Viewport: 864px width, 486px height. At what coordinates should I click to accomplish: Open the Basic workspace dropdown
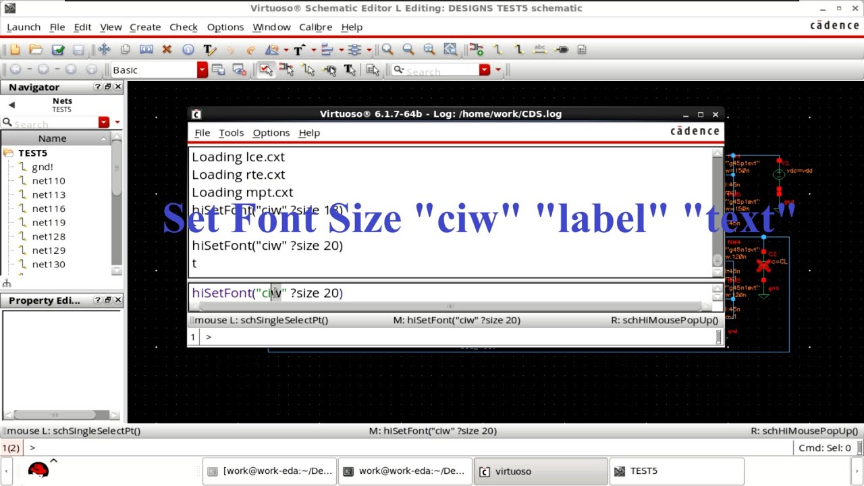[x=202, y=70]
